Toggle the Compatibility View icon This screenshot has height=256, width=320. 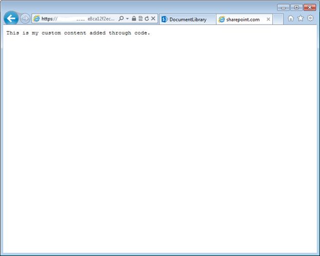pyautogui.click(x=140, y=18)
